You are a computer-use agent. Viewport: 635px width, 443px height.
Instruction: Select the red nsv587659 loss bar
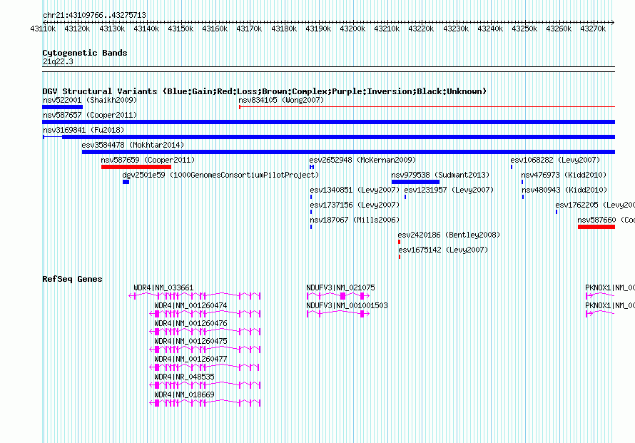[136, 167]
